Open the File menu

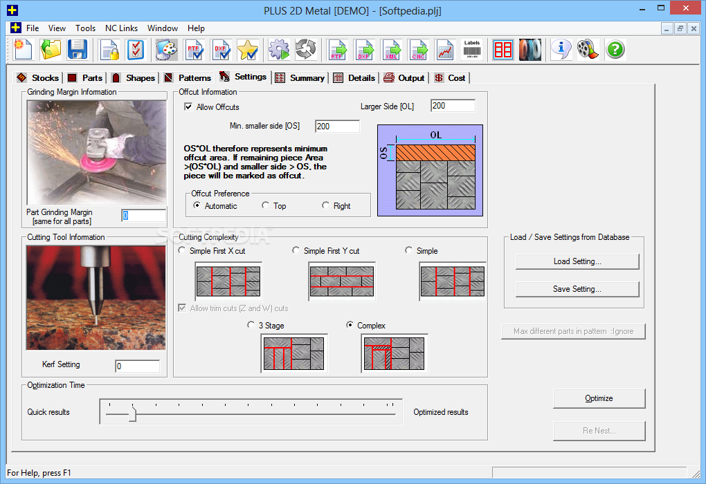click(33, 28)
